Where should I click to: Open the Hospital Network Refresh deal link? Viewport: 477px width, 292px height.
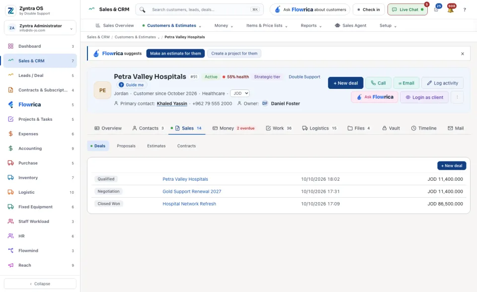click(189, 204)
